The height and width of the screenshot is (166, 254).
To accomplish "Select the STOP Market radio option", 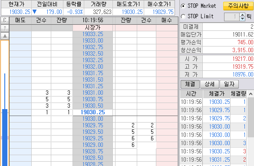I will (183, 6).
